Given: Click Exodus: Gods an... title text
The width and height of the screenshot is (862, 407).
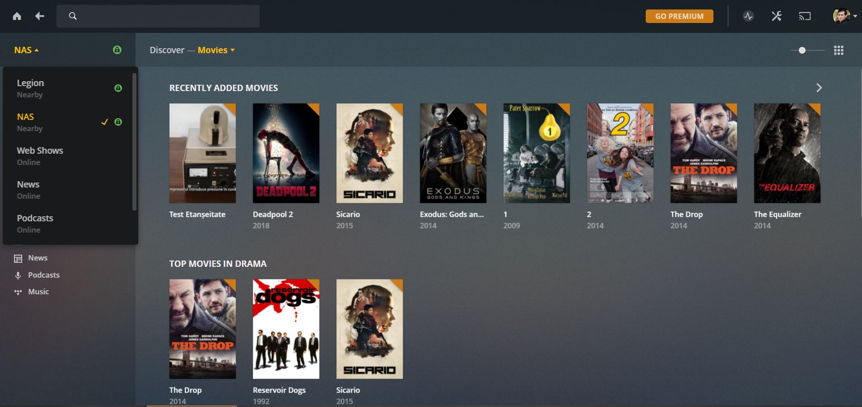Looking at the screenshot, I should pyautogui.click(x=452, y=215).
